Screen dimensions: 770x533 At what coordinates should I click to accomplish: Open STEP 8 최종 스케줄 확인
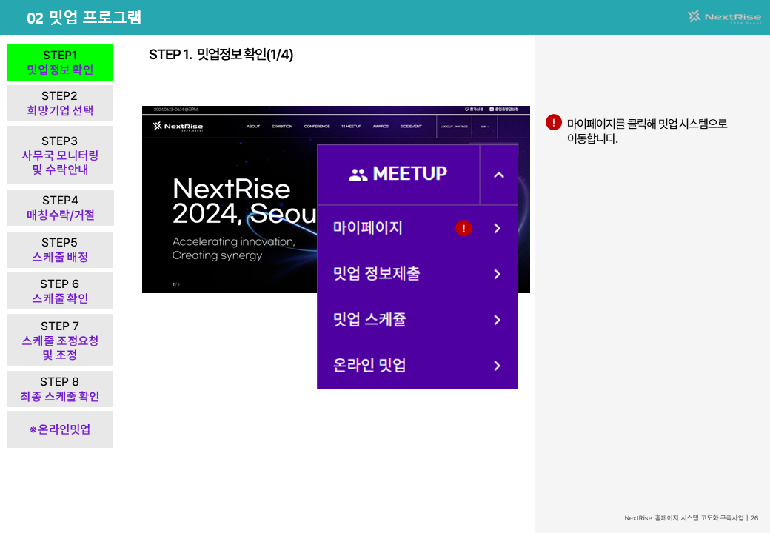pos(61,389)
